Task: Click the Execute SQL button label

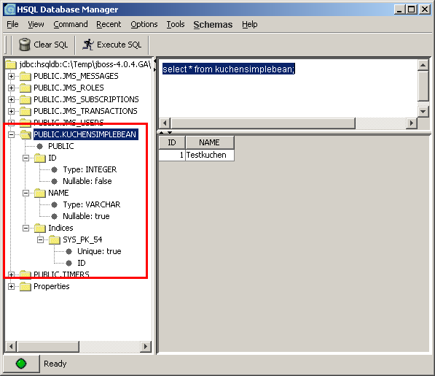Action: [119, 45]
